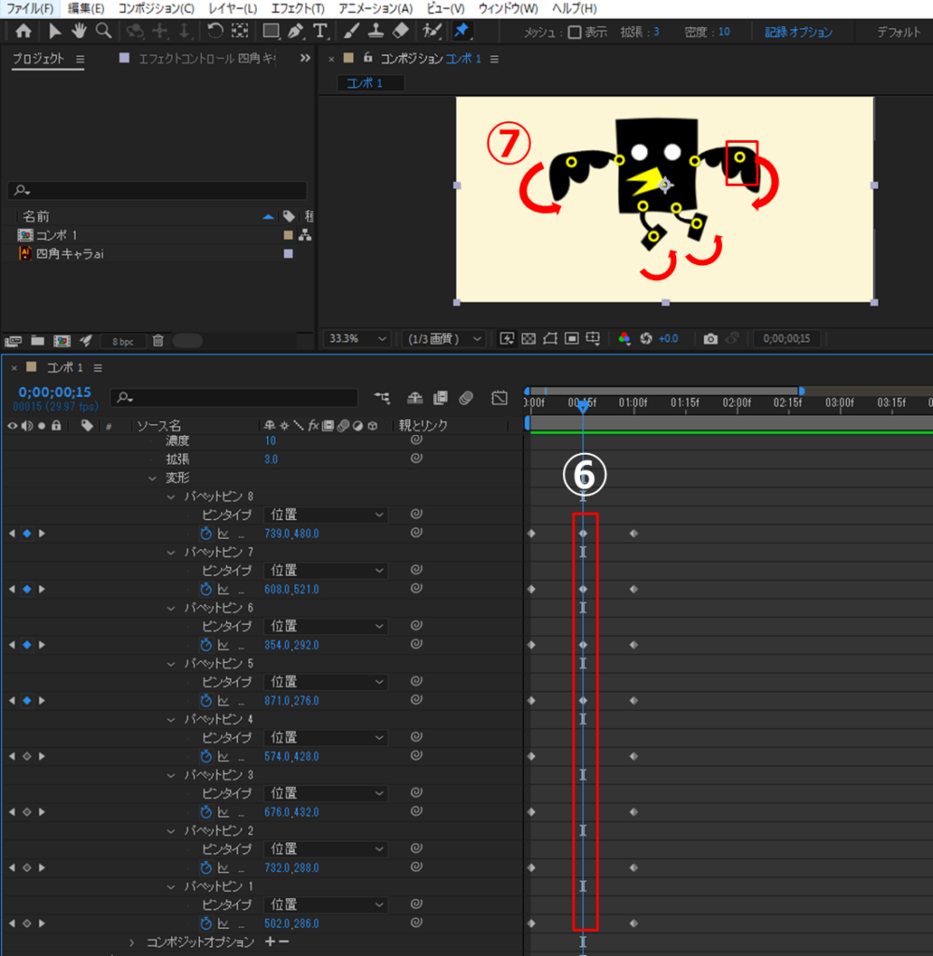Delete selected project item with trash icon
Viewport: 933px width, 956px height.
pos(158,341)
